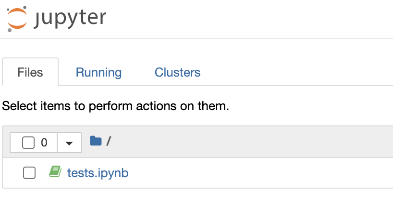Click empty space in the tests.ipynb row
Image resolution: width=393 pixels, height=202 pixels.
point(251,173)
